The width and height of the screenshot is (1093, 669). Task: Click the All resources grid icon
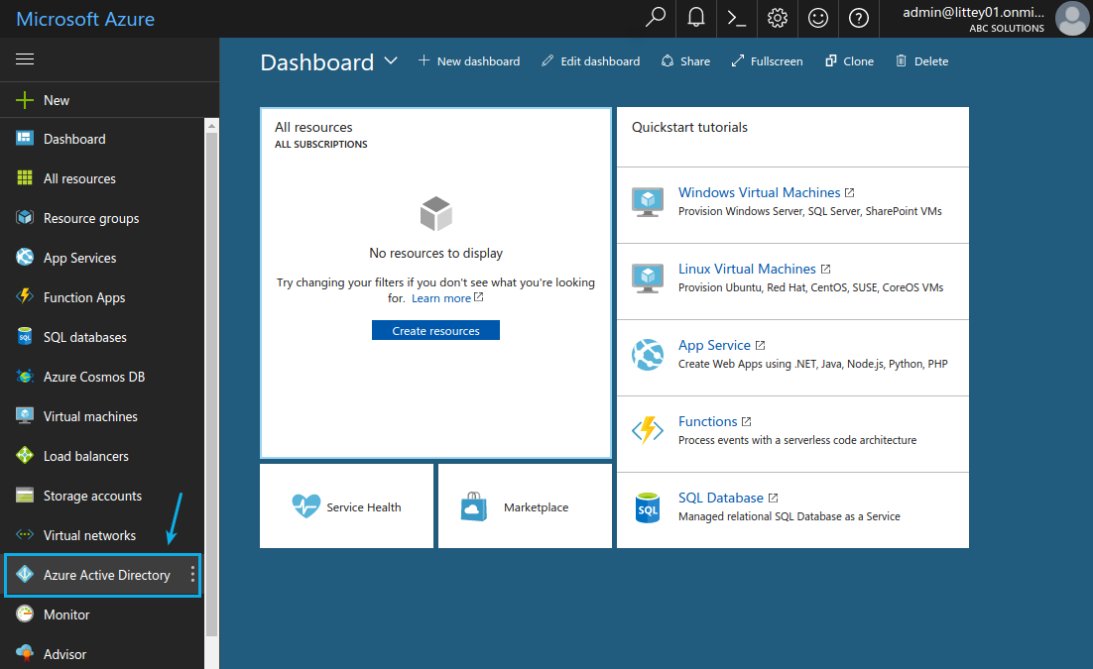tap(25, 177)
